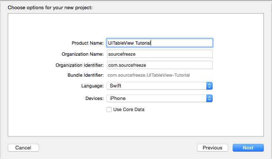Click the 'Devices:' label
272x159 pixels.
(x=94, y=98)
